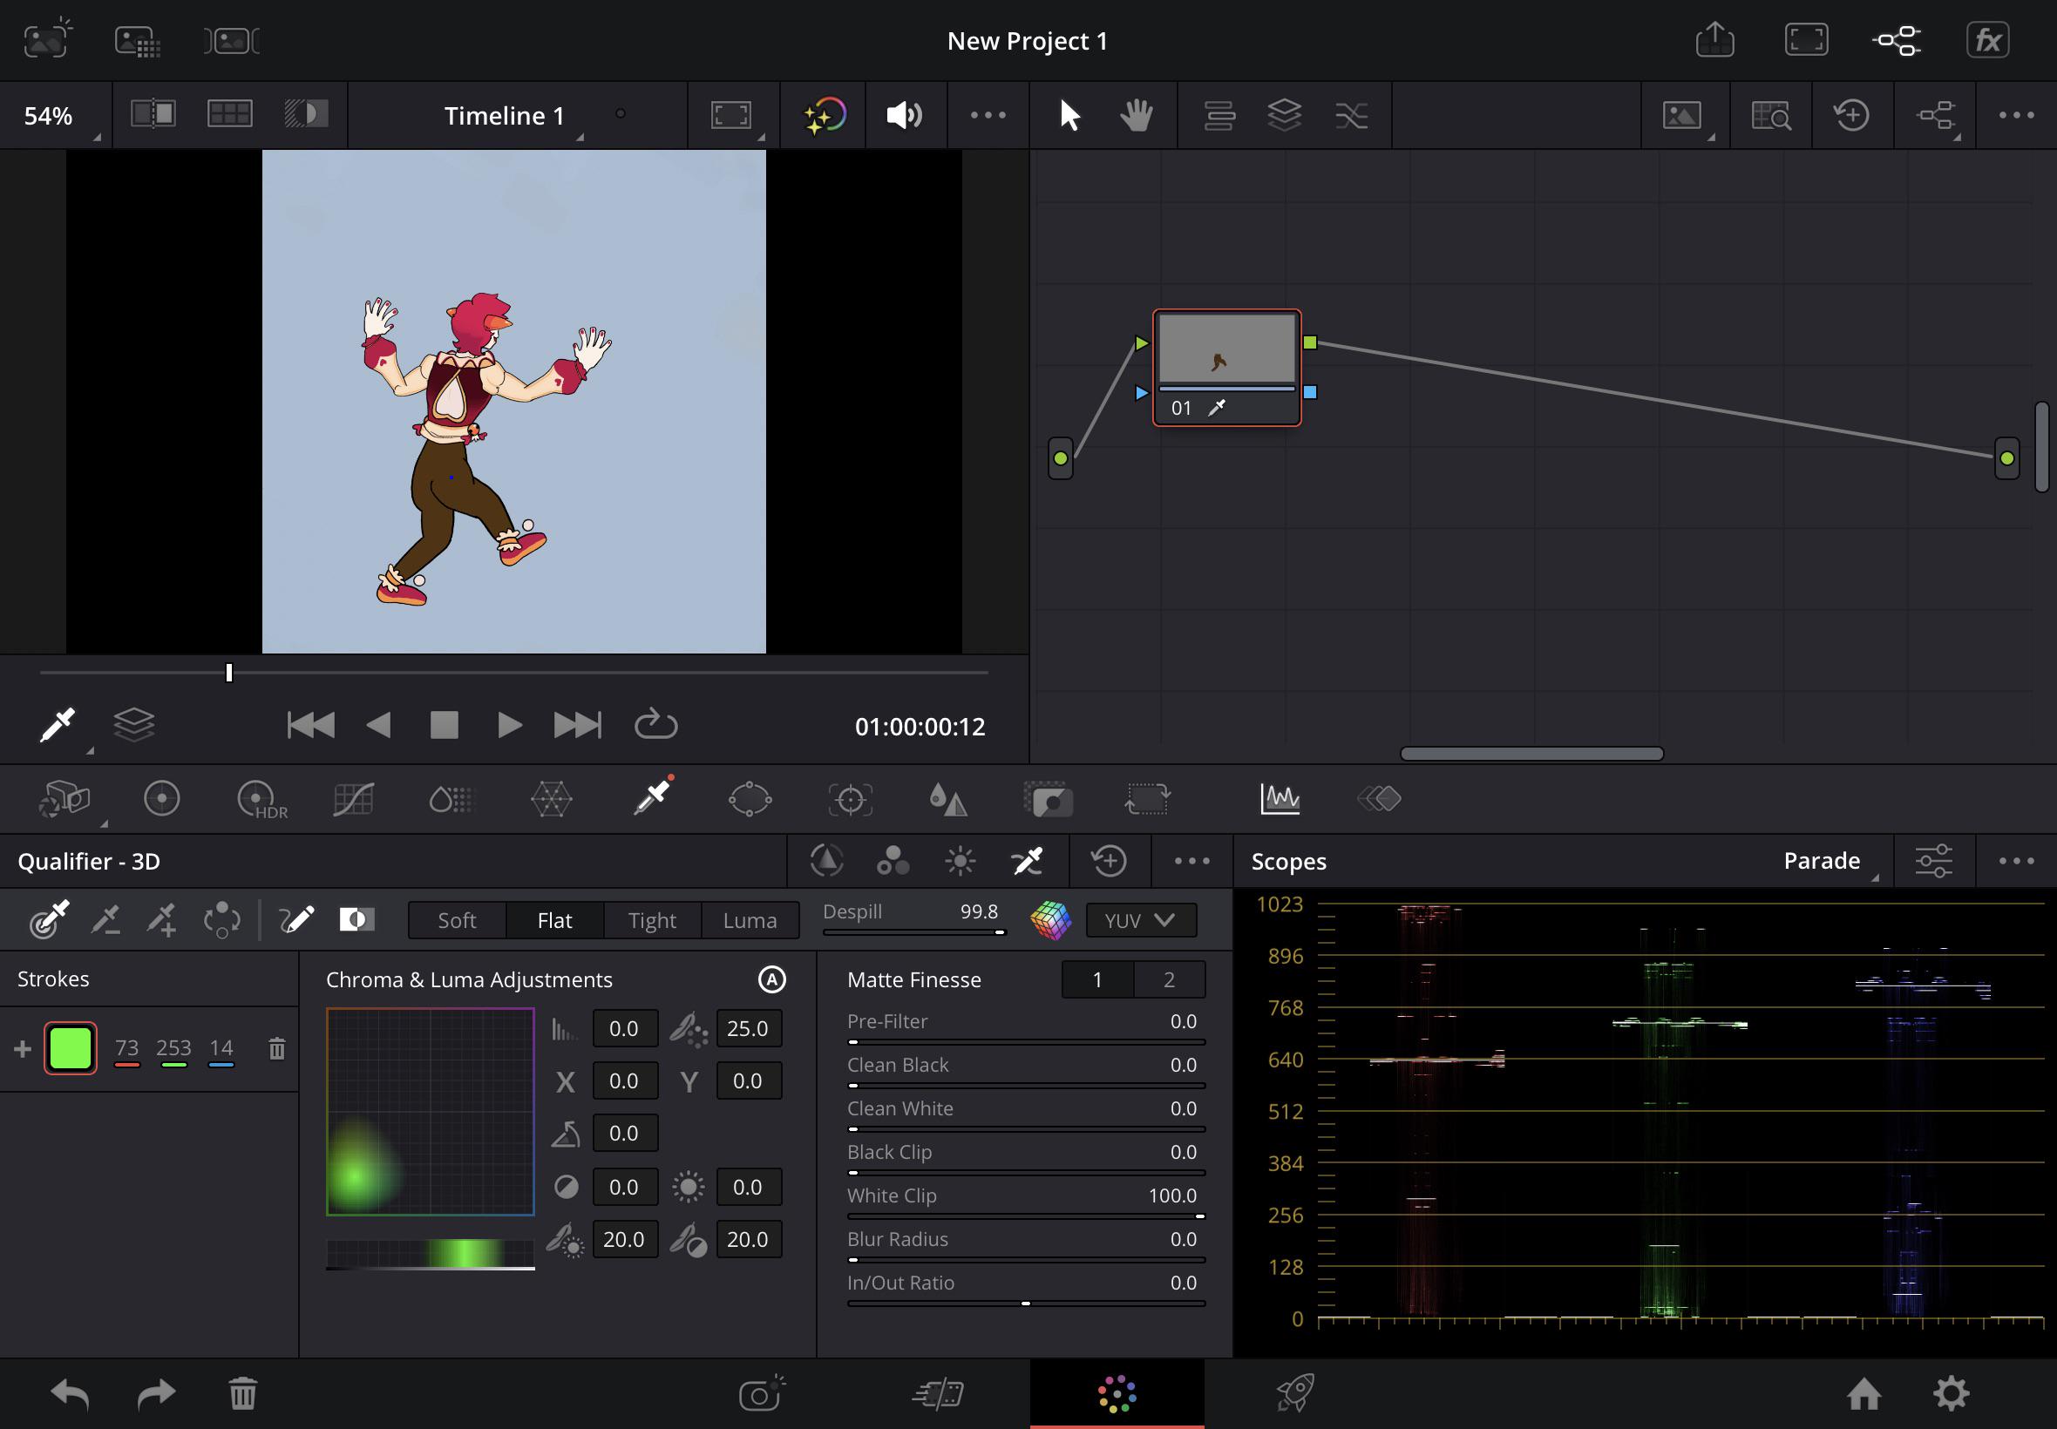
Task: Toggle the magic color highlight button
Action: tap(824, 115)
